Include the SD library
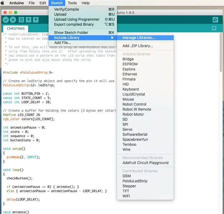Viewport: 224px width, 214px height. click(x=145, y=119)
